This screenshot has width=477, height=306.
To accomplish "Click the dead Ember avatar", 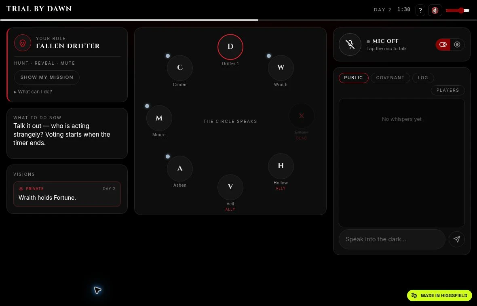I will pos(302,116).
